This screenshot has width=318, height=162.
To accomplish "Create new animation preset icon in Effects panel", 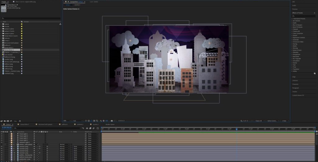I will pyautogui.click(x=315, y=74).
